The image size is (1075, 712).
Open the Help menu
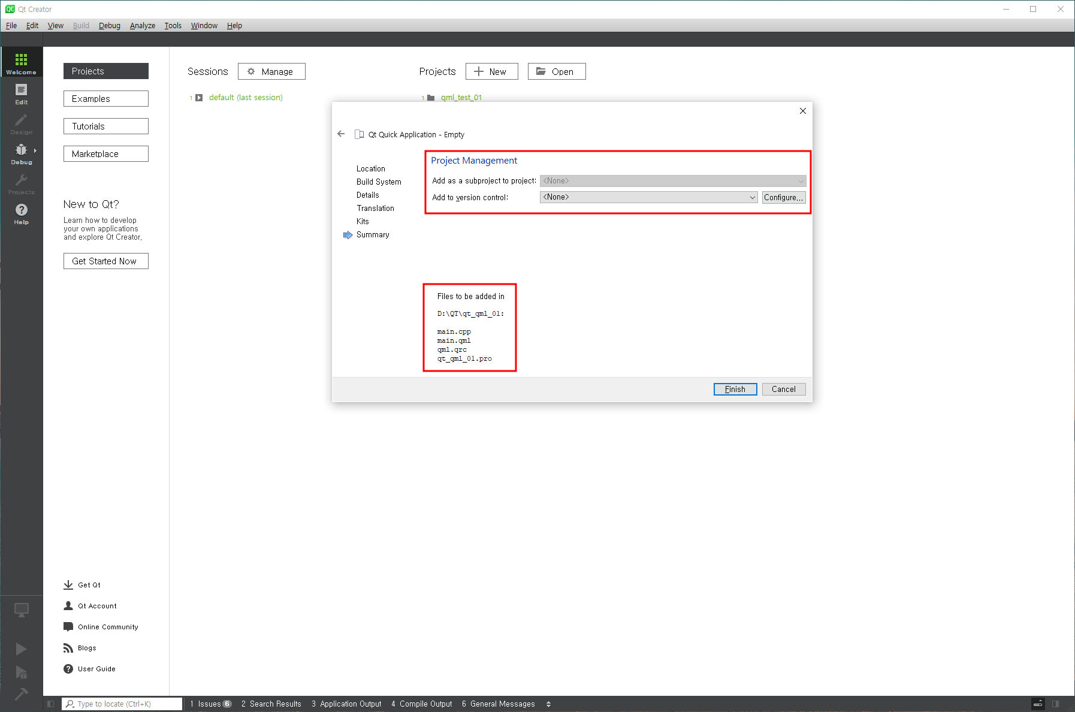tap(234, 26)
